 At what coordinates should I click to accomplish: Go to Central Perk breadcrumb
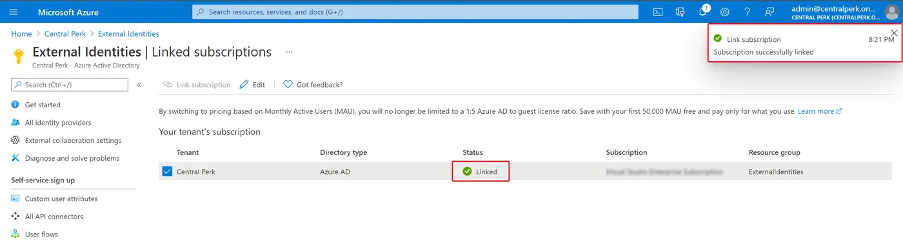pyautogui.click(x=66, y=33)
